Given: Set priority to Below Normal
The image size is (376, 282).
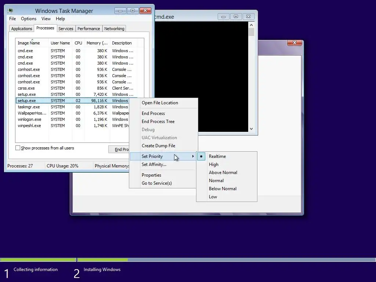Looking at the screenshot, I should click(223, 188).
